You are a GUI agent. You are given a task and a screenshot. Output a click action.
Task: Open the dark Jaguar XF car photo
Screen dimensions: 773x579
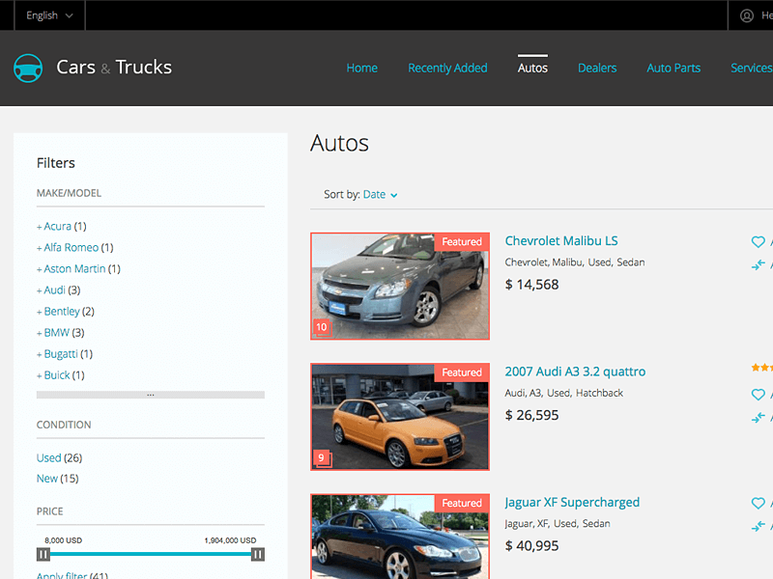click(400, 537)
